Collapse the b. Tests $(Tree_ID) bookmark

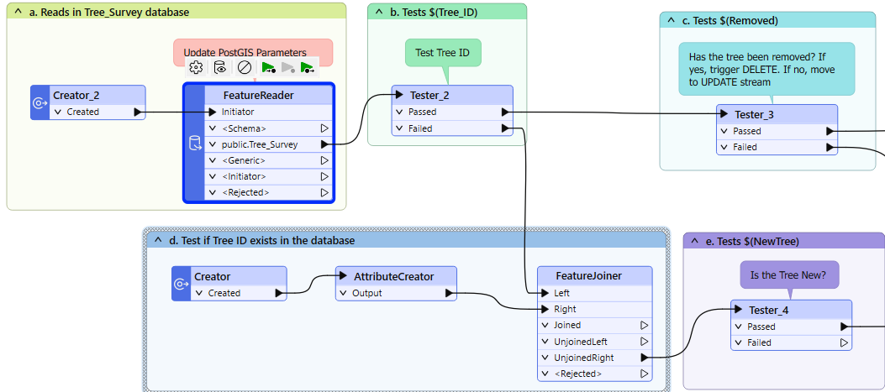[x=377, y=12]
